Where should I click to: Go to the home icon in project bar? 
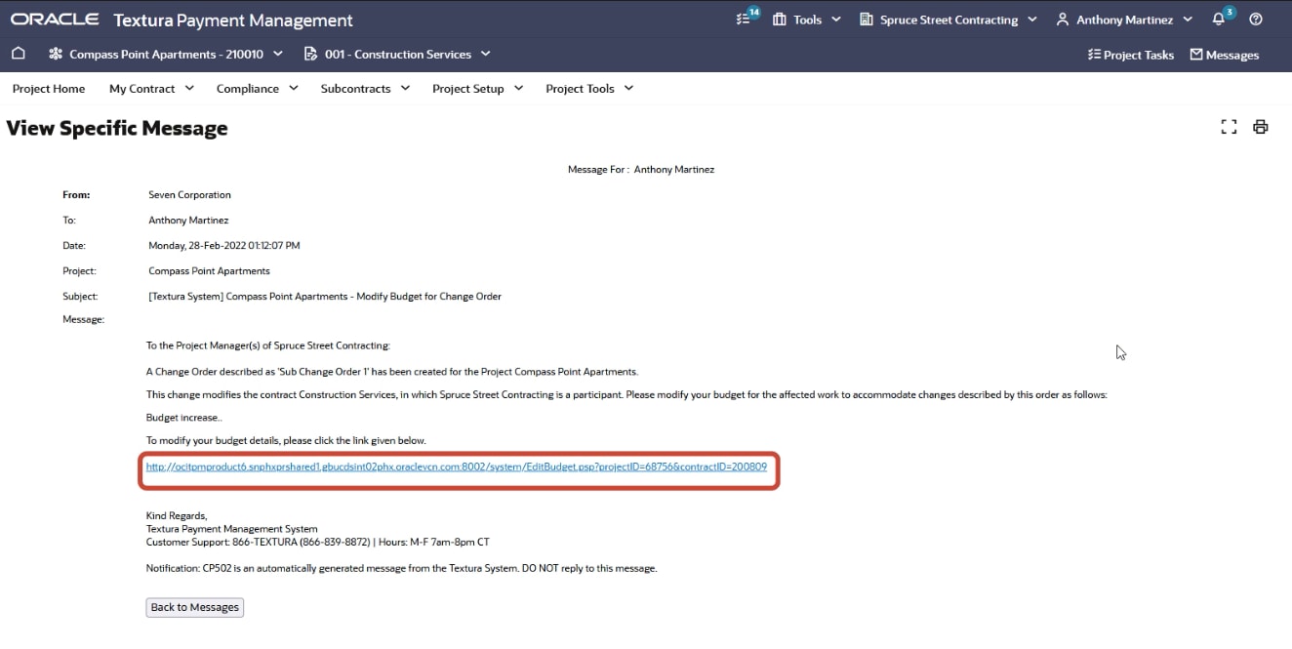(x=19, y=54)
